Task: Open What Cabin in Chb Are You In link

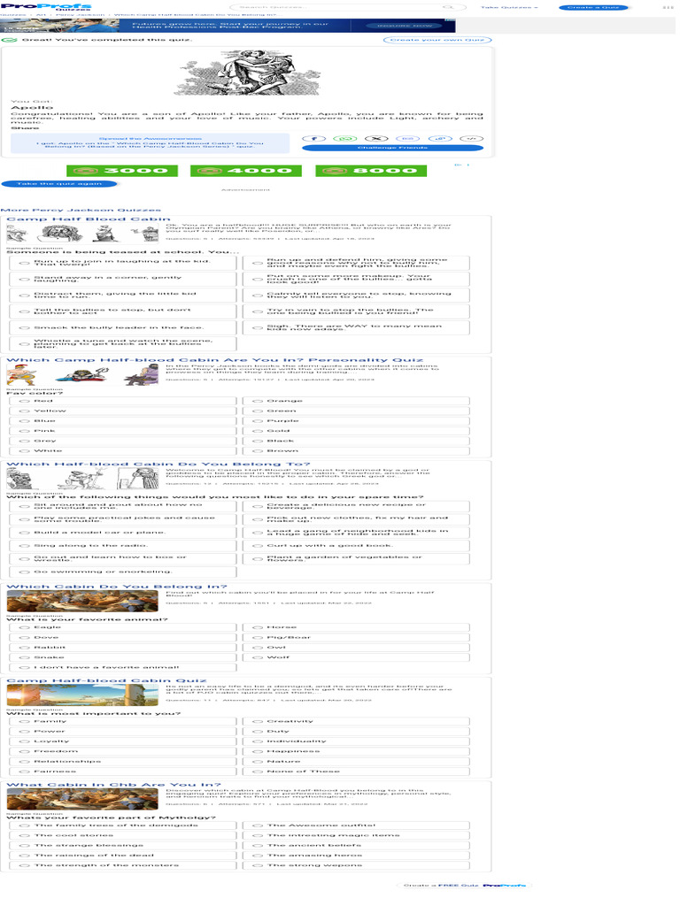Action: [114, 785]
